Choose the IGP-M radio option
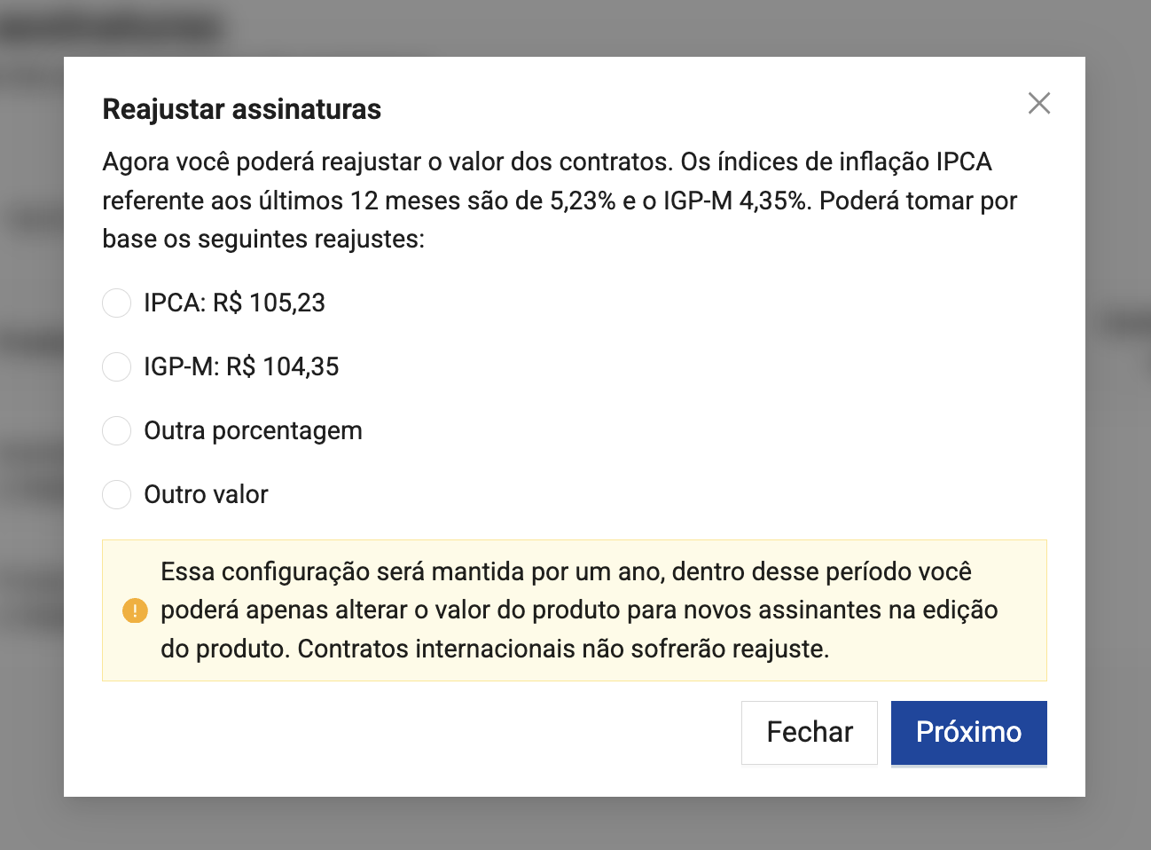The height and width of the screenshot is (850, 1151). click(x=117, y=367)
